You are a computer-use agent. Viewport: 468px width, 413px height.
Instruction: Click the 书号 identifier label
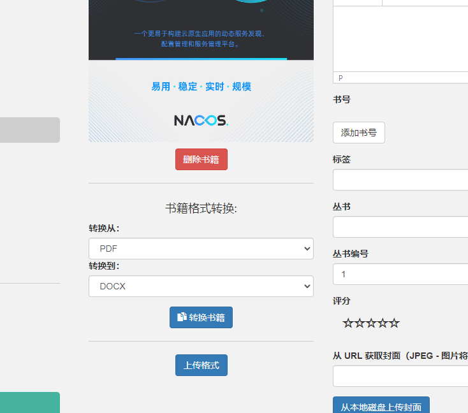[342, 99]
